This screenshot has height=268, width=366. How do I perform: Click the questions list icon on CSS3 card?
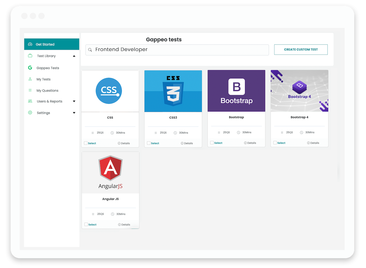[156, 133]
